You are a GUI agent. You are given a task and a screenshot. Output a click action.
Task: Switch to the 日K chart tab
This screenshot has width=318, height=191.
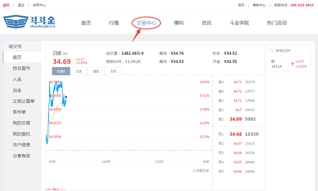[79, 71]
